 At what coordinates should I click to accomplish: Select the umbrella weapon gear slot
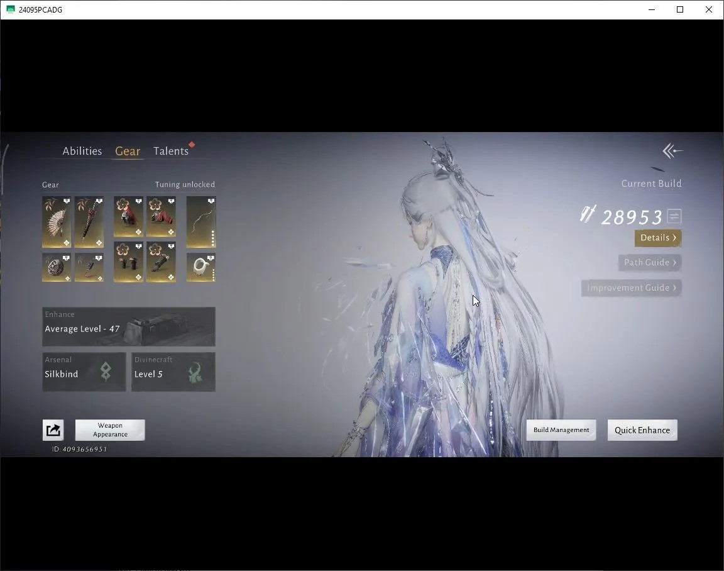[89, 222]
